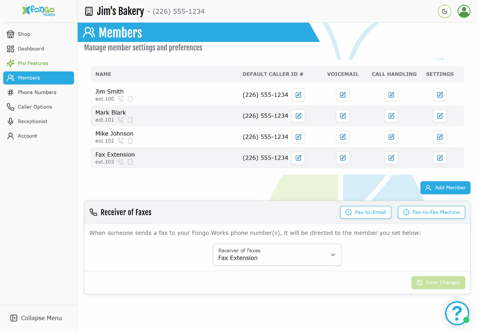Click the Add Member button
The image size is (477, 331).
pyautogui.click(x=445, y=188)
